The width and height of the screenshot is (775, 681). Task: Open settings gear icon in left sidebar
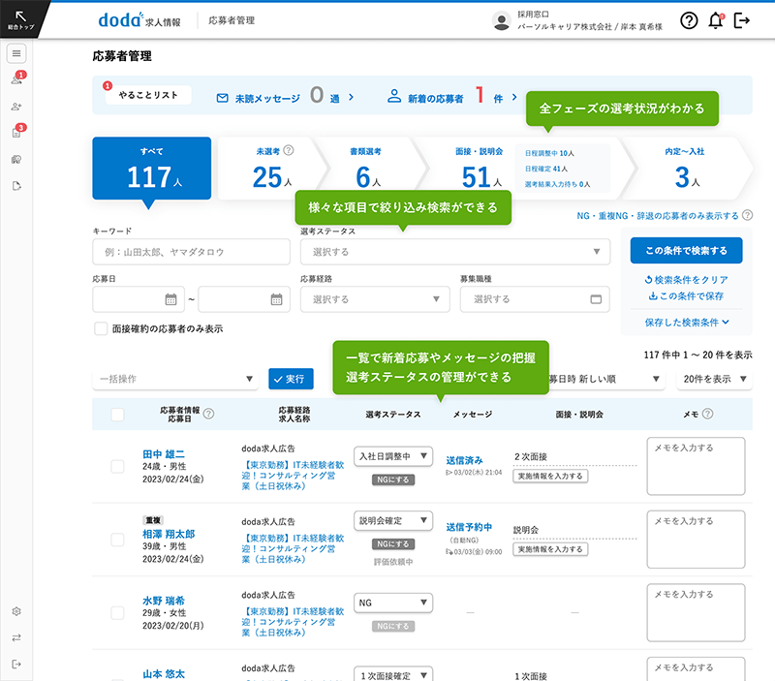16,611
